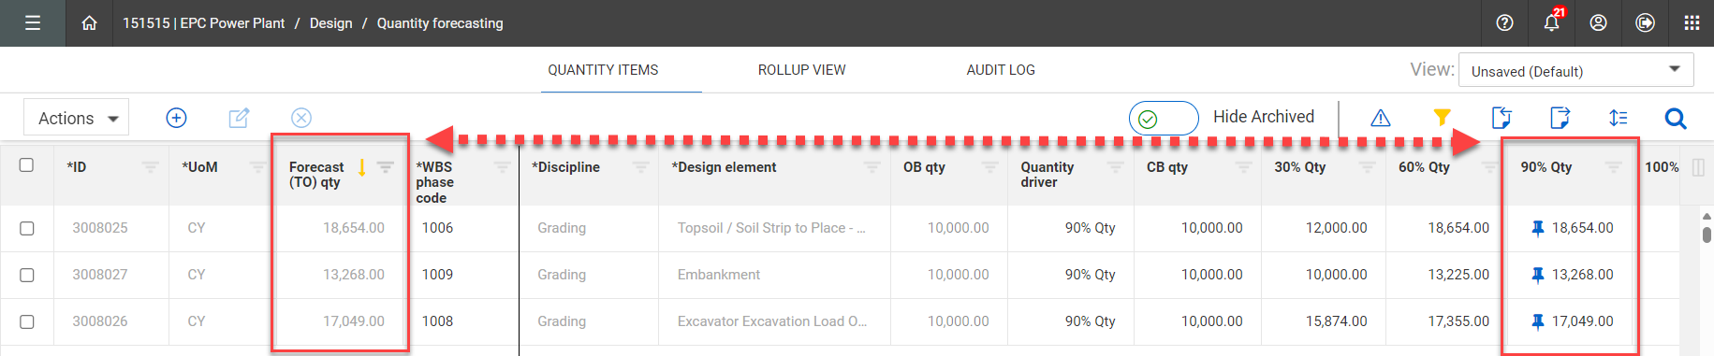The image size is (1714, 356).
Task: Open the AUDIT LOG tab
Action: tap(1001, 70)
